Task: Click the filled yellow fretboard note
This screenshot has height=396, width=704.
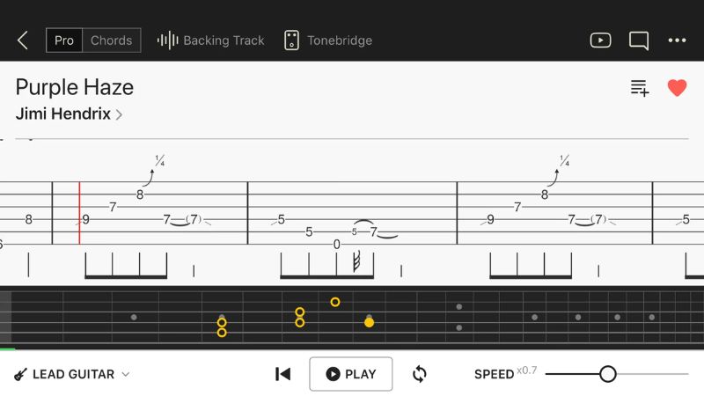Action: [369, 322]
